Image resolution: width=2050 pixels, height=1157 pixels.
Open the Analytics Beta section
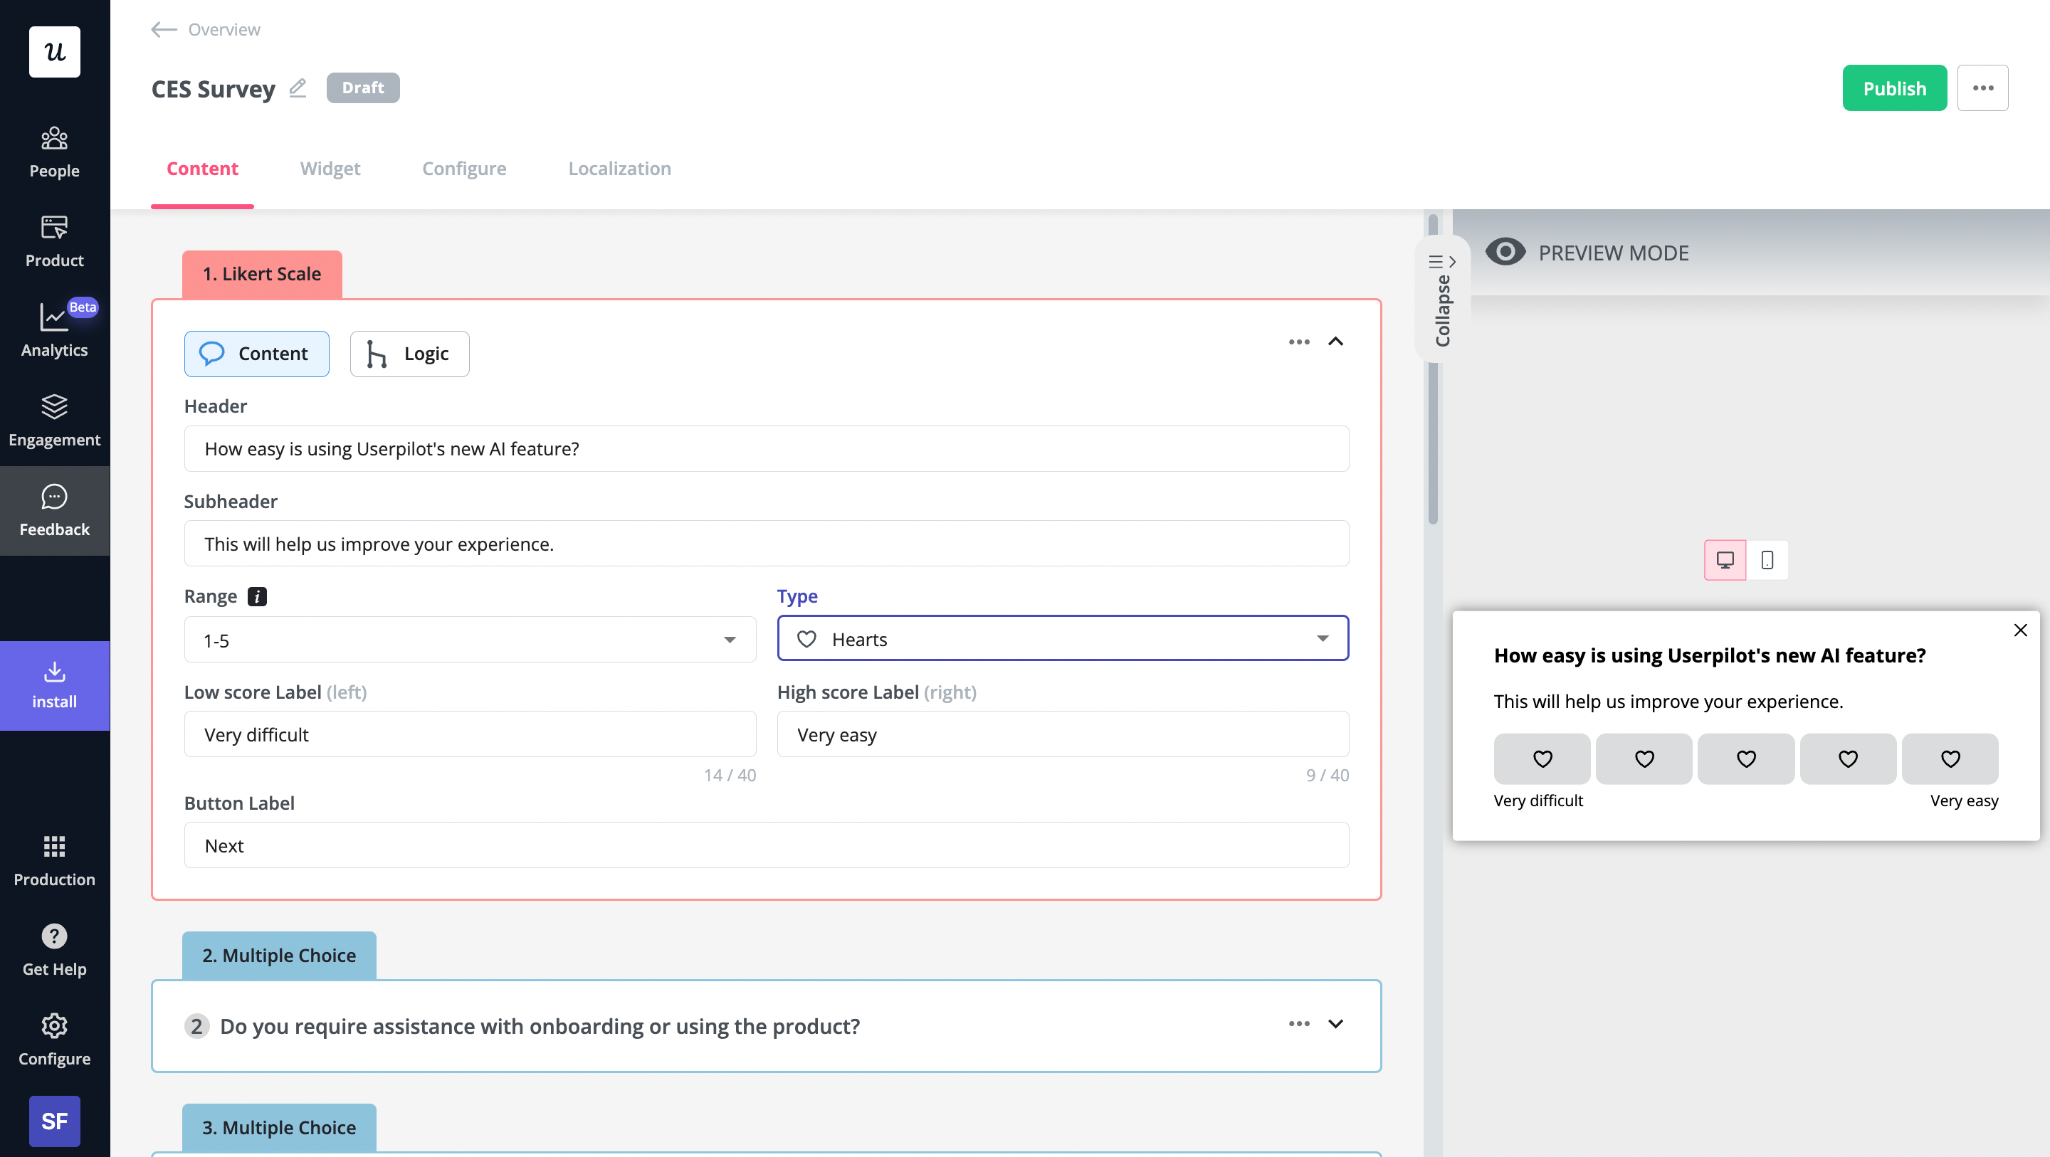[x=54, y=329]
